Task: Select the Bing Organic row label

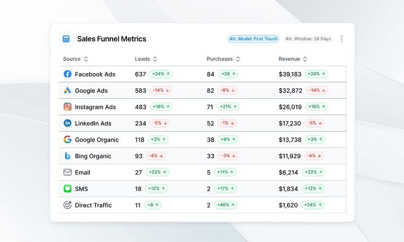Action: 93,156
